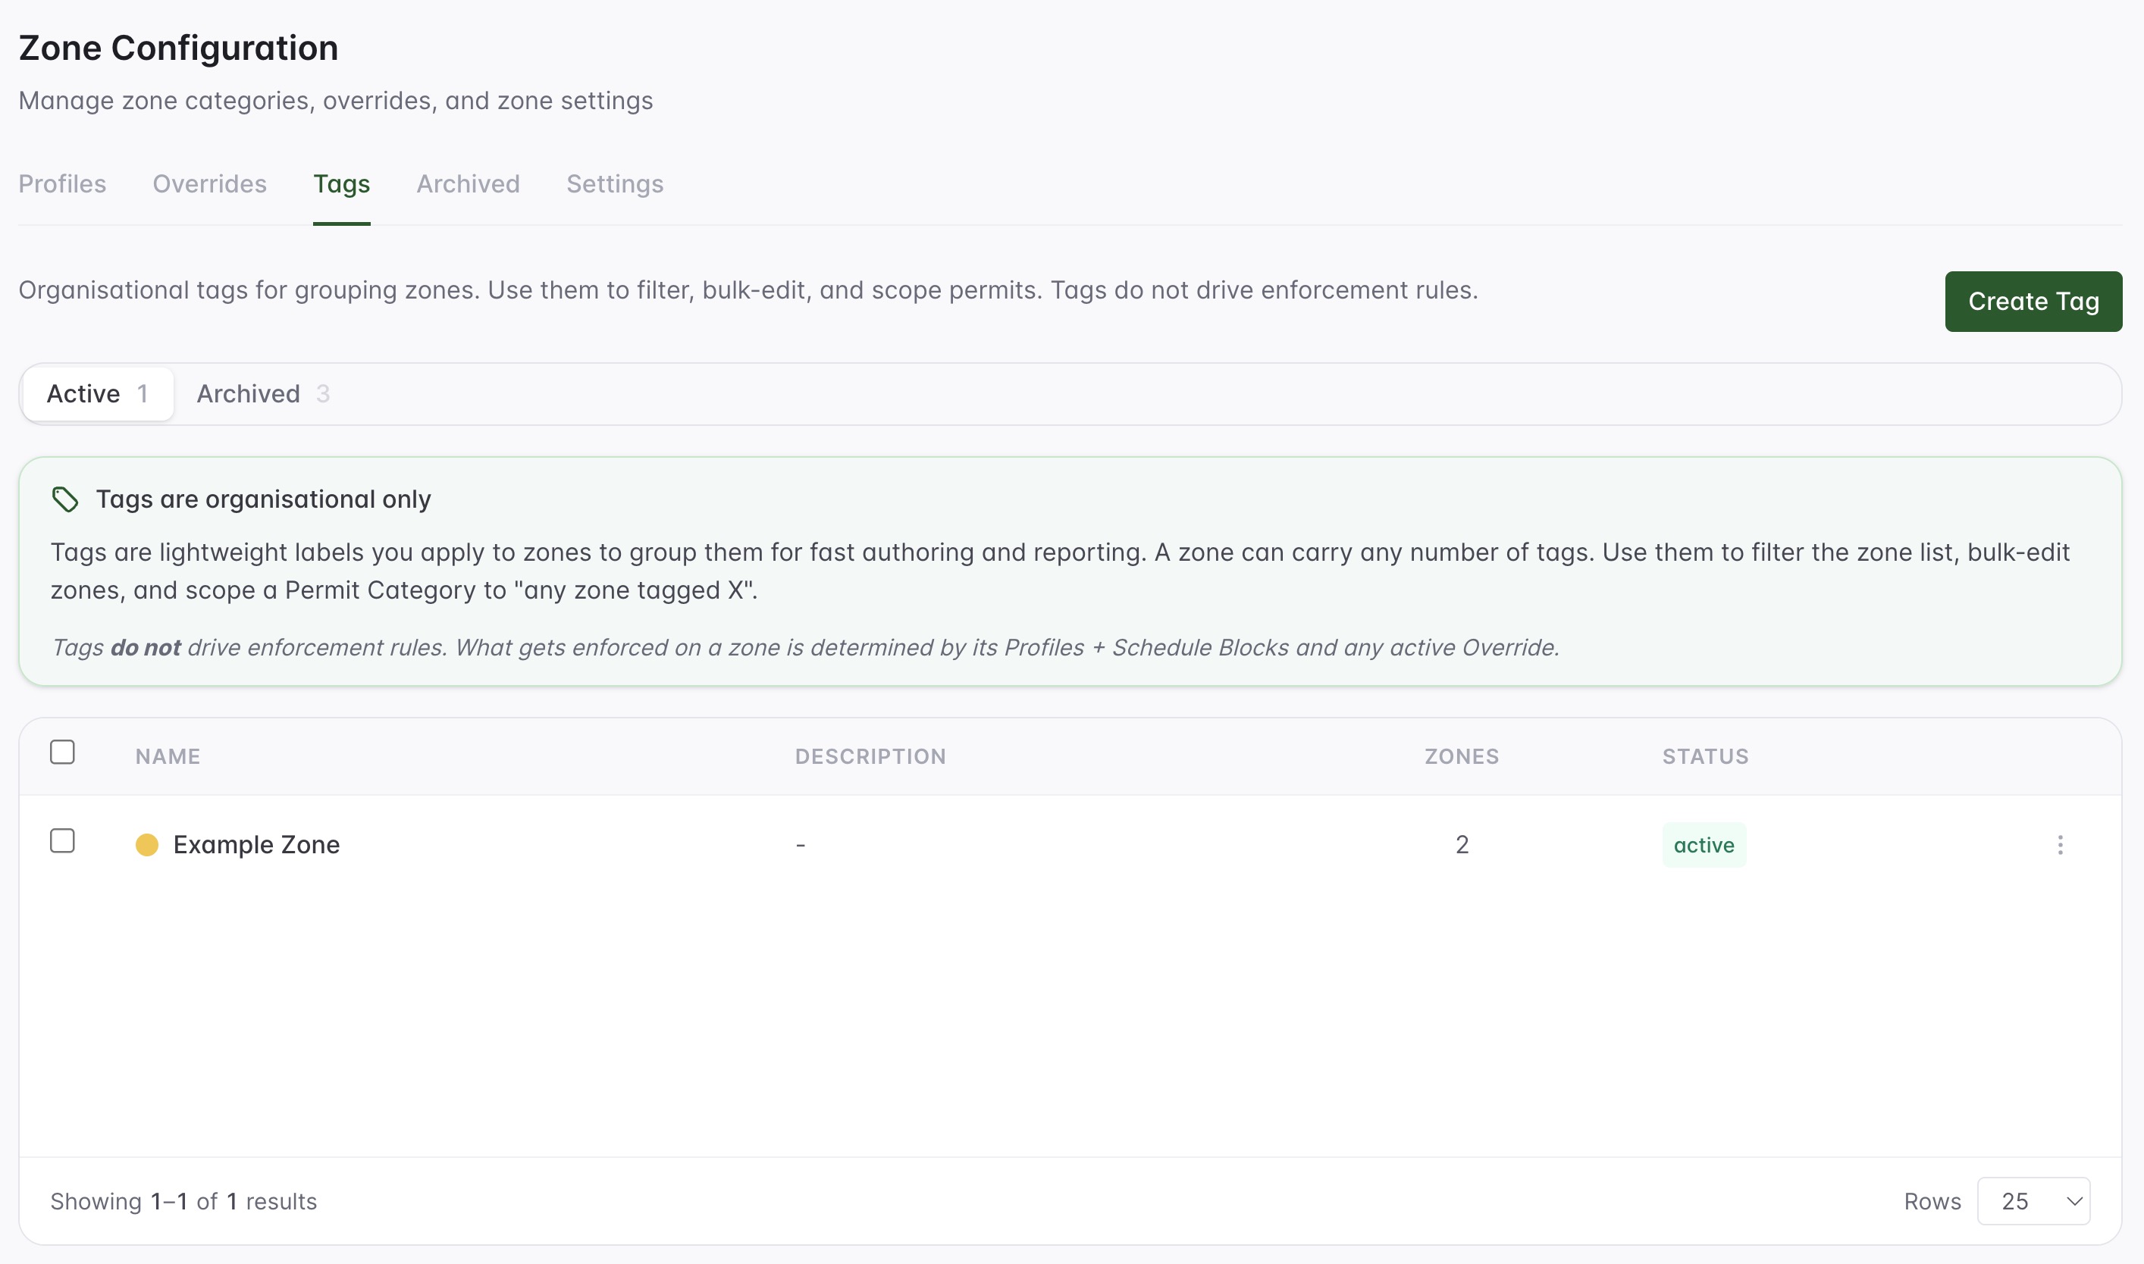The height and width of the screenshot is (1264, 2144).
Task: Open the top Archived tab
Action: point(468,184)
